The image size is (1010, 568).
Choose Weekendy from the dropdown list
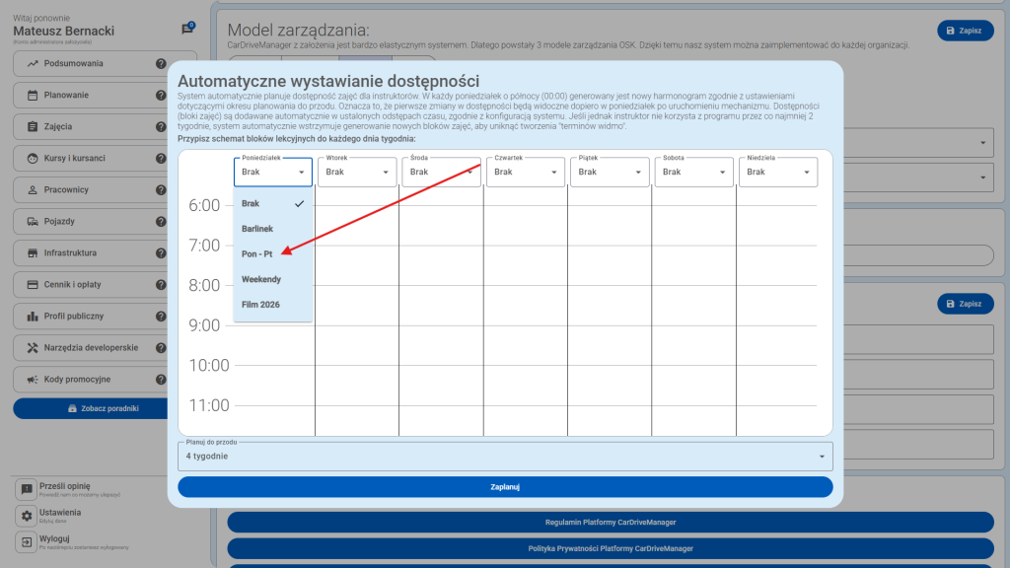pyautogui.click(x=261, y=279)
